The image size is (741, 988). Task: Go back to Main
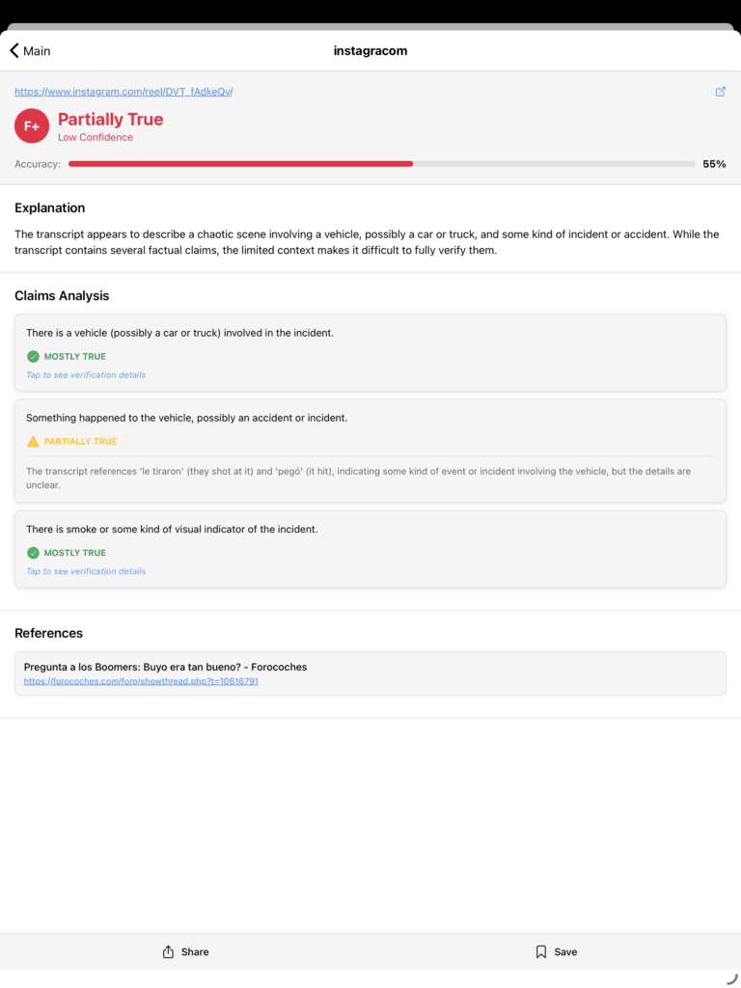pos(37,51)
